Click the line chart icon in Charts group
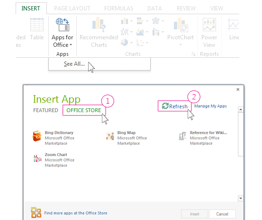Image resolution: width=262 pixels, height=220 pixels. (x=125, y=32)
